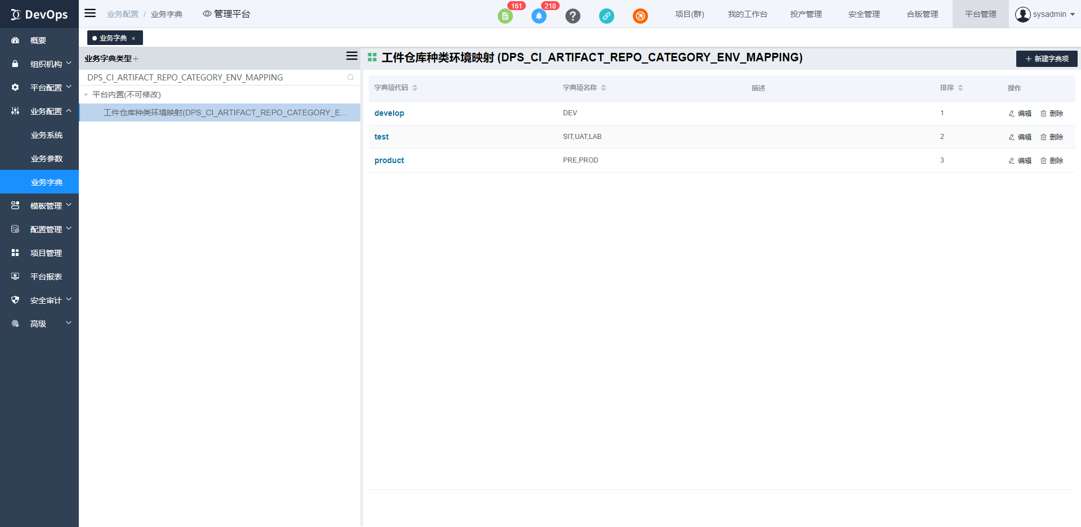This screenshot has height=527, width=1081.
Task: Collapse the 平台内置(不可修改) tree node
Action: click(86, 94)
